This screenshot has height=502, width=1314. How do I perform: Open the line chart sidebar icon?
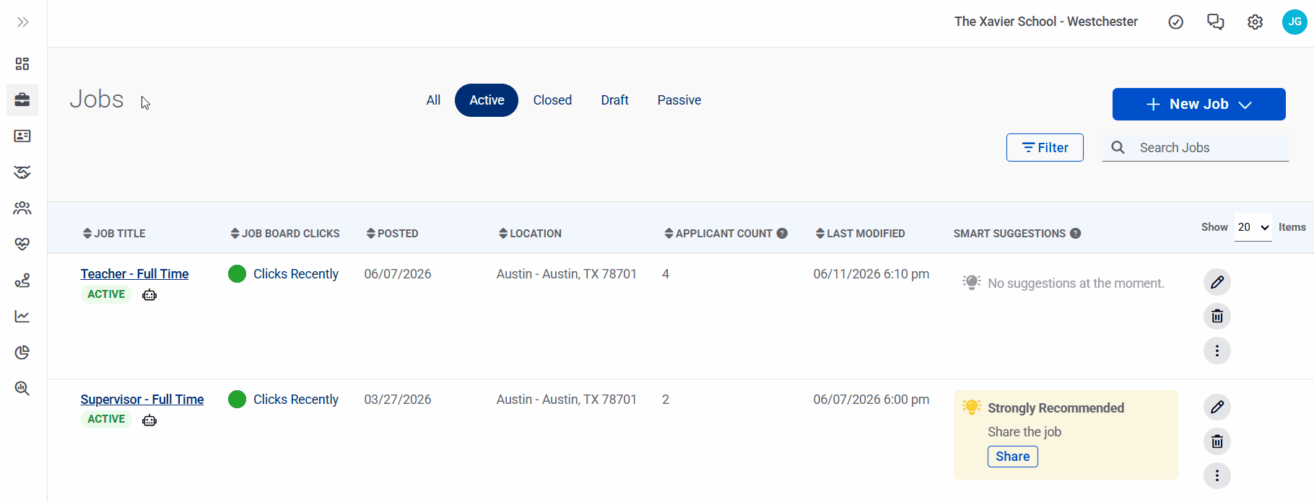click(22, 316)
